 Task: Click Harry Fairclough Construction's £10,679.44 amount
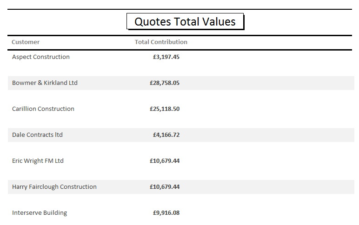(165, 187)
